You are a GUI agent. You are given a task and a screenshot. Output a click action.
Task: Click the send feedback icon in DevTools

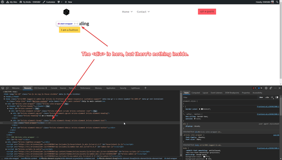click(x=271, y=88)
